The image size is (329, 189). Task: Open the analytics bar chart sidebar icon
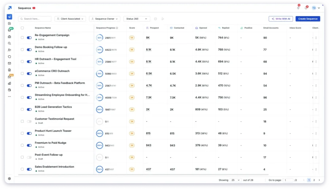pos(10,83)
